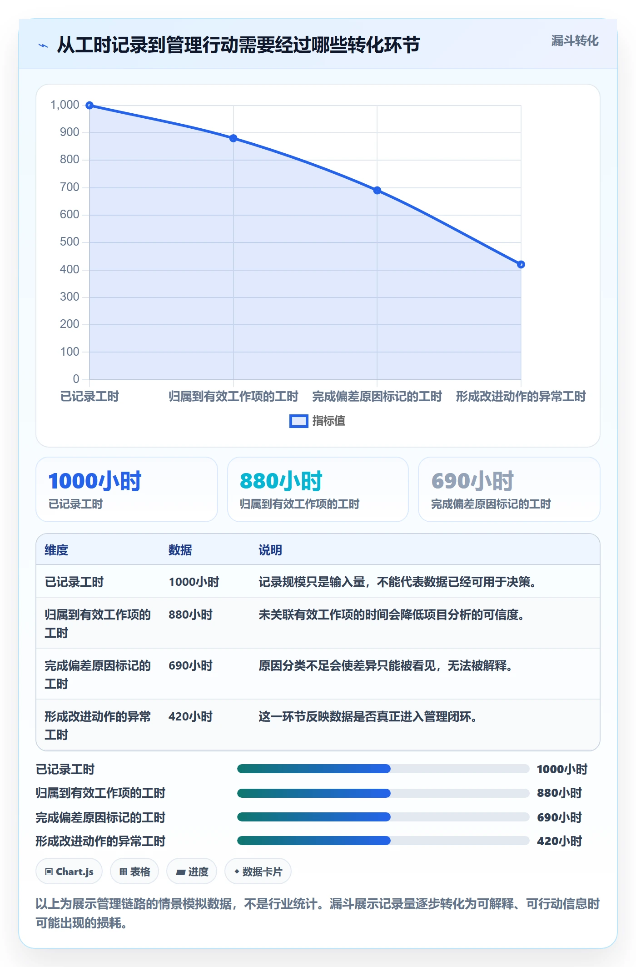This screenshot has width=636, height=967.
Task: Click the 形成改进动作的异常工时 progress bar
Action: (383, 841)
